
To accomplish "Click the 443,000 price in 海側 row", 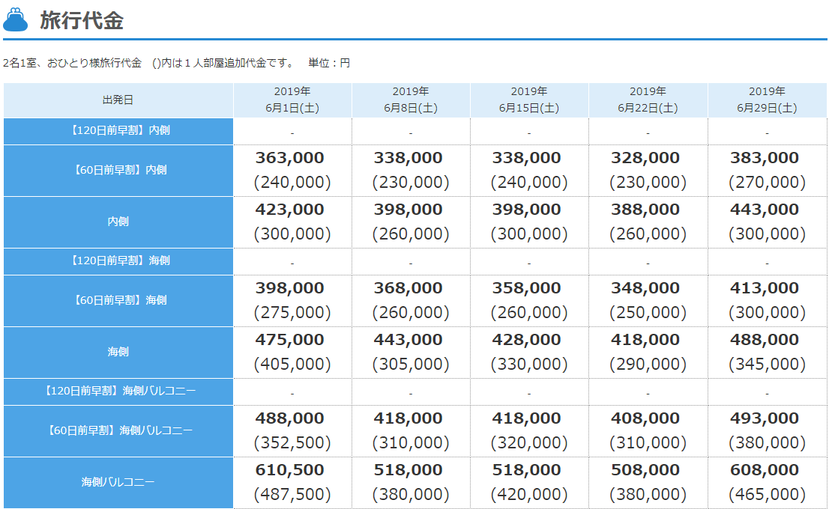I will coord(409,340).
